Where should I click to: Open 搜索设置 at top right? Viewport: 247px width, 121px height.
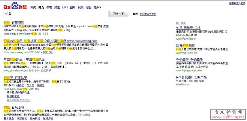(234, 3)
